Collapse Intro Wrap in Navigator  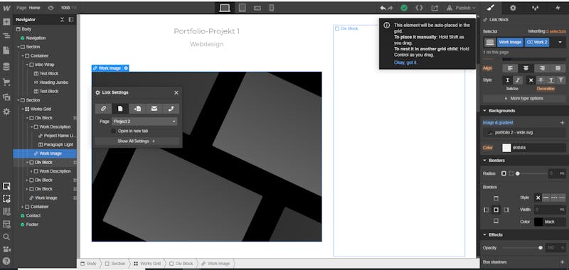tap(27, 65)
